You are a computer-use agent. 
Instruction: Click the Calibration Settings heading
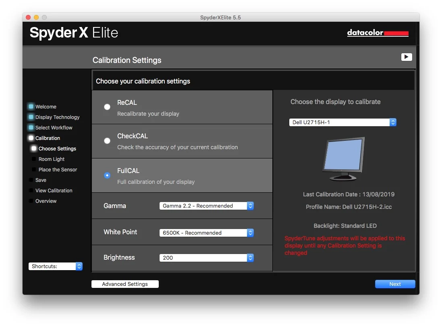click(127, 60)
